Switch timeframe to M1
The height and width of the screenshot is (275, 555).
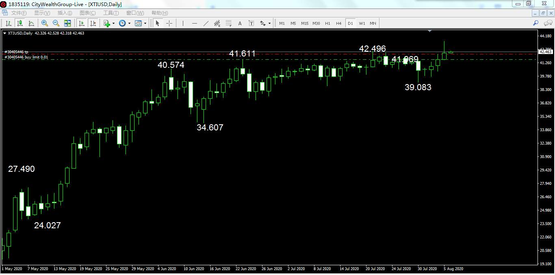(282, 23)
